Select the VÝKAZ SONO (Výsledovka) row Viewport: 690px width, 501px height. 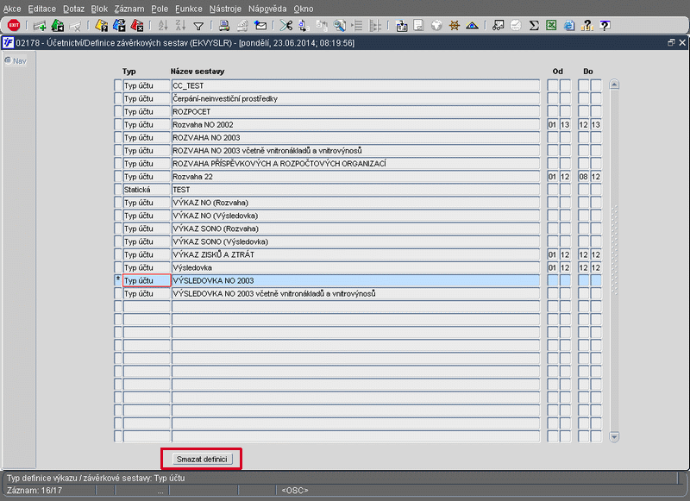(x=355, y=241)
